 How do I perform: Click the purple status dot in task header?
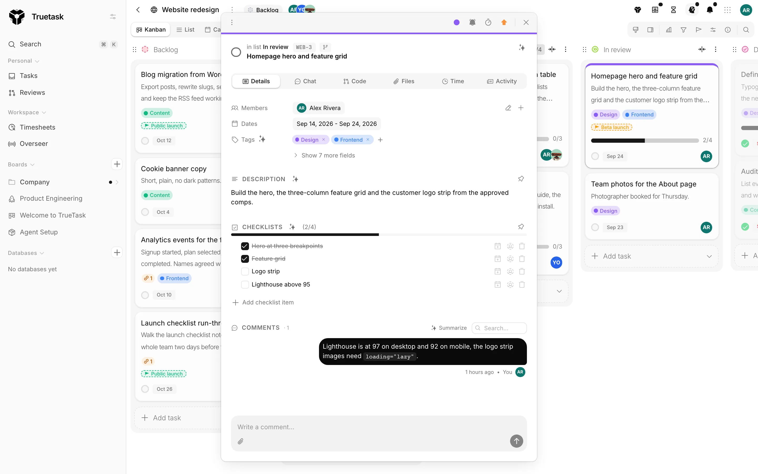click(x=456, y=22)
